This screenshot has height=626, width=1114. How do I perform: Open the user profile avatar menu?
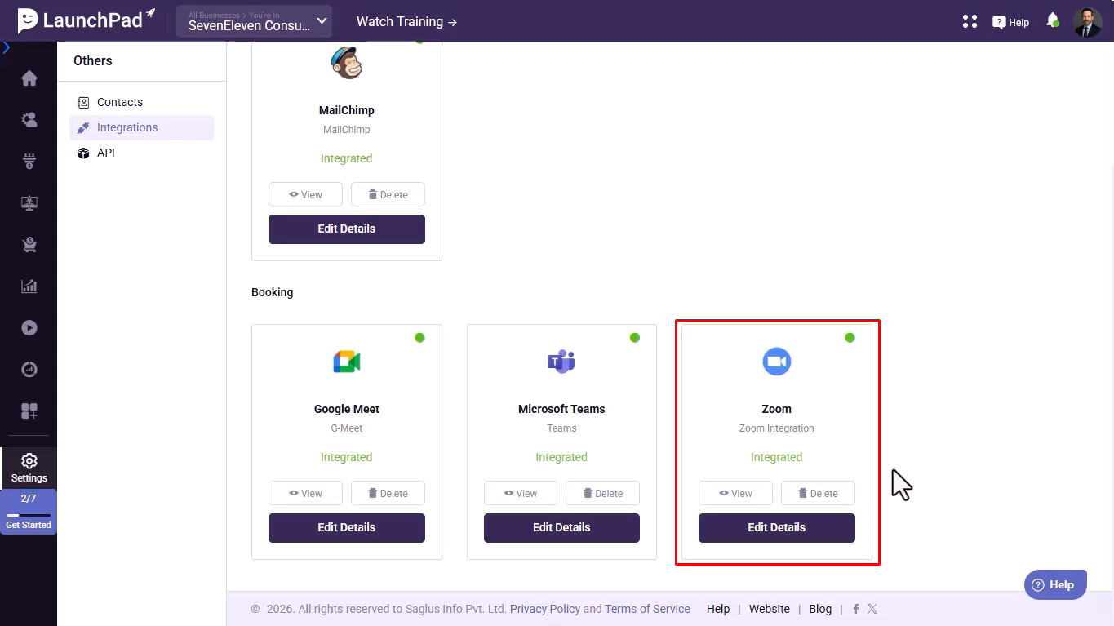pos(1087,22)
